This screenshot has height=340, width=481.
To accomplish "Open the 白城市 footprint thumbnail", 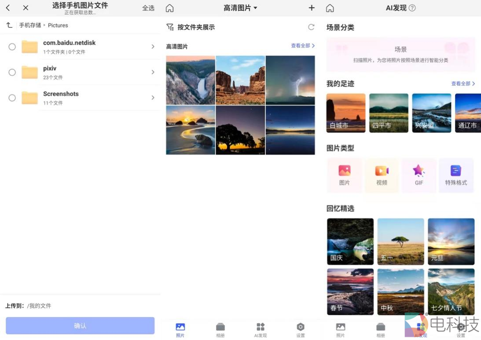I will click(x=345, y=113).
